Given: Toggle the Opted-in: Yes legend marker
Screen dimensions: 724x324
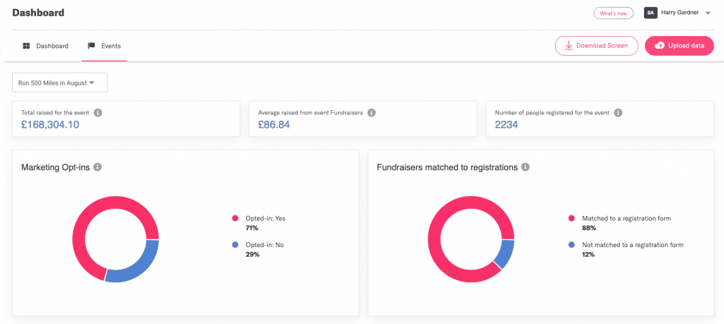Looking at the screenshot, I should coord(235,219).
